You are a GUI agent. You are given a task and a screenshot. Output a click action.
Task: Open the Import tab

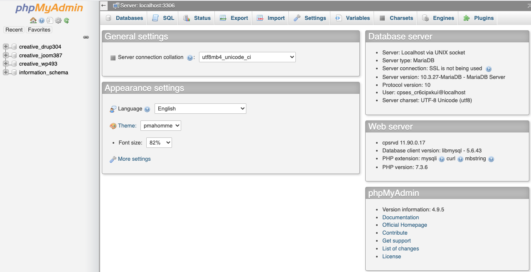click(x=271, y=18)
